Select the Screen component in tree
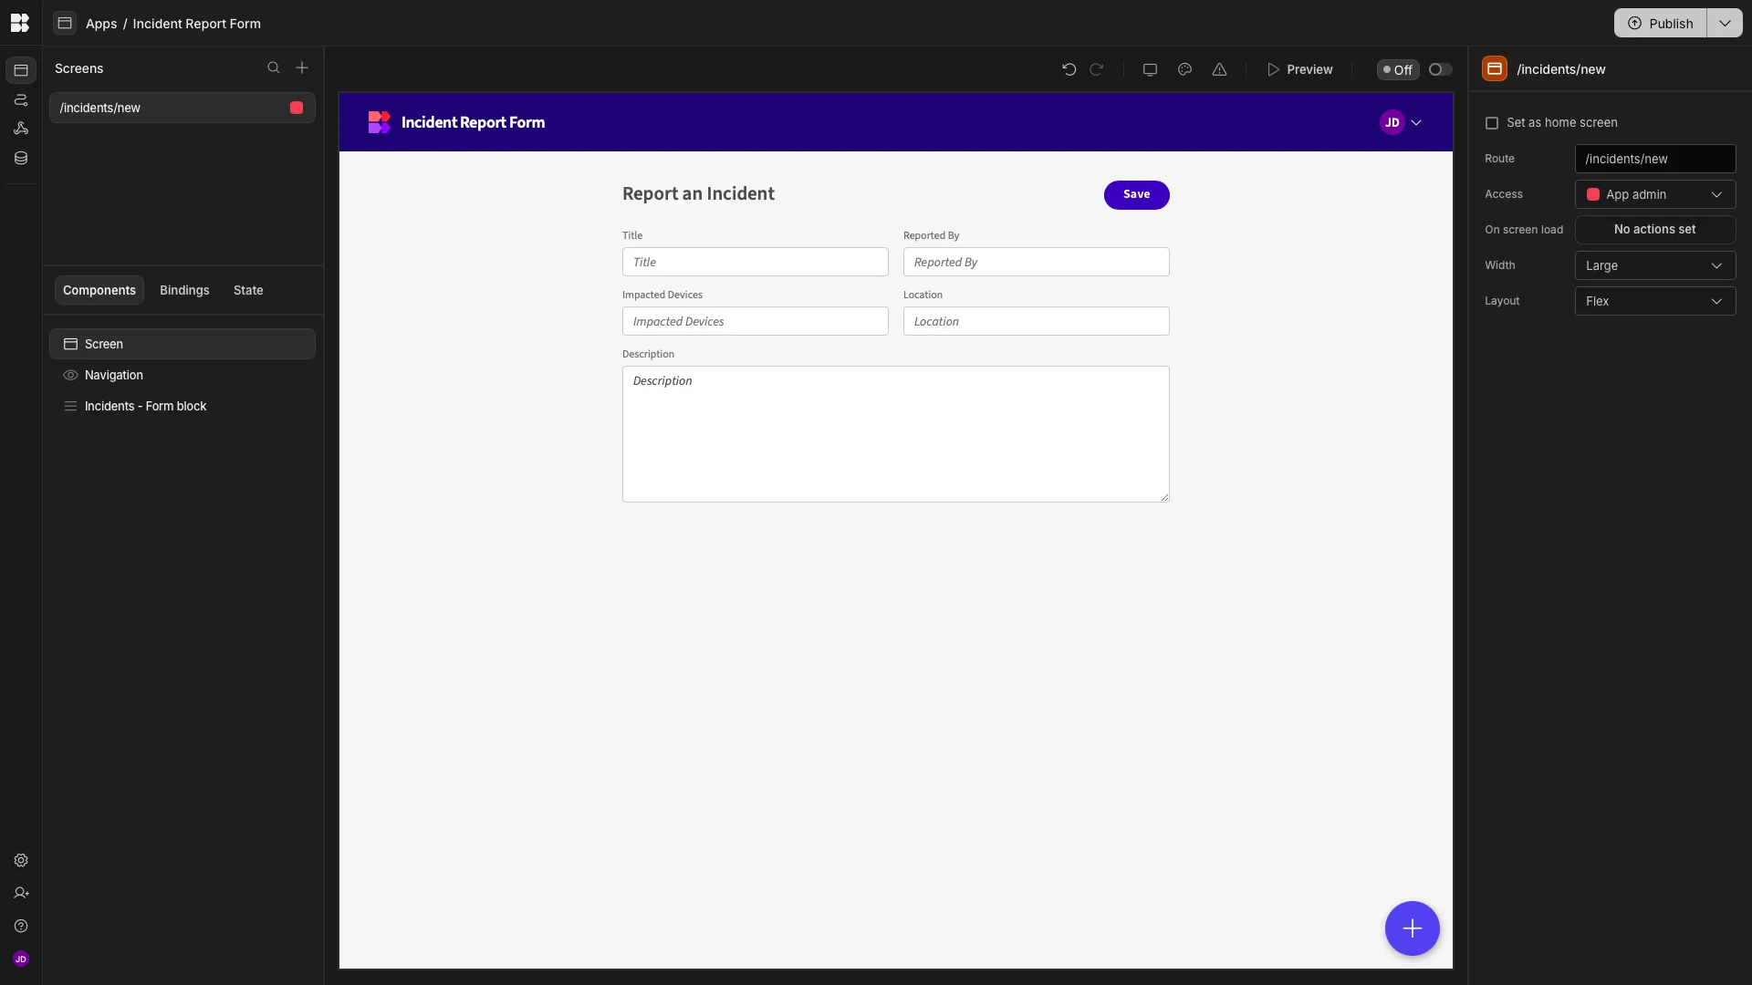 click(182, 344)
